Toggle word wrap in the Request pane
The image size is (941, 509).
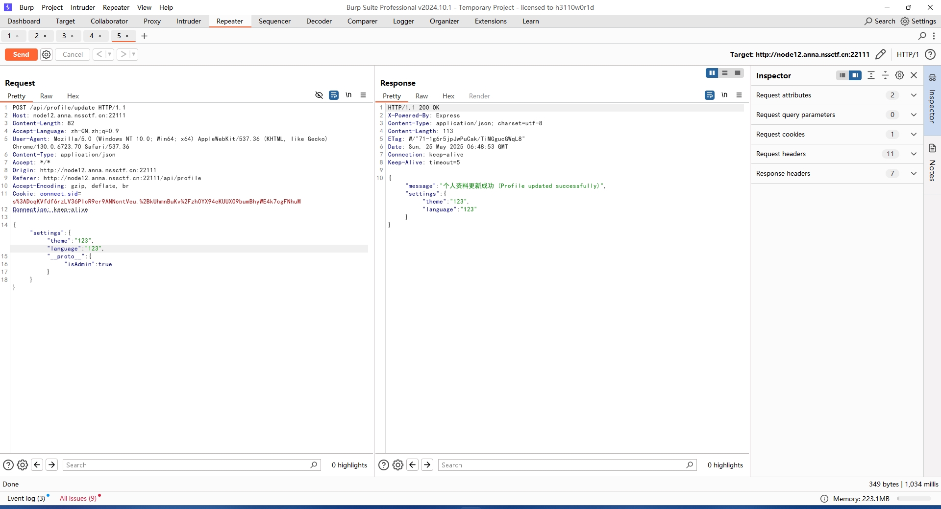tap(334, 95)
